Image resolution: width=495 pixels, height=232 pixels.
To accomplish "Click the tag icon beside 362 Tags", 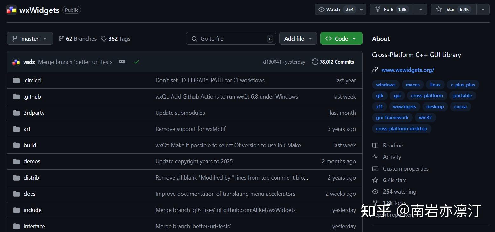I will [x=104, y=38].
